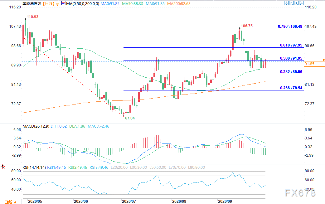Click the RSI3:49.46 readout
325x204 pixels.
tap(99, 167)
